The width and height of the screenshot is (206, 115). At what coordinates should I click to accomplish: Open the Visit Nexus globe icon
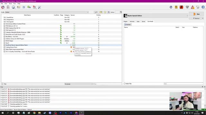pyautogui.click(x=13, y=7)
